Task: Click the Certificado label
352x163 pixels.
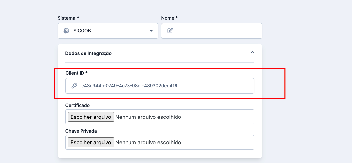Action: click(x=78, y=105)
